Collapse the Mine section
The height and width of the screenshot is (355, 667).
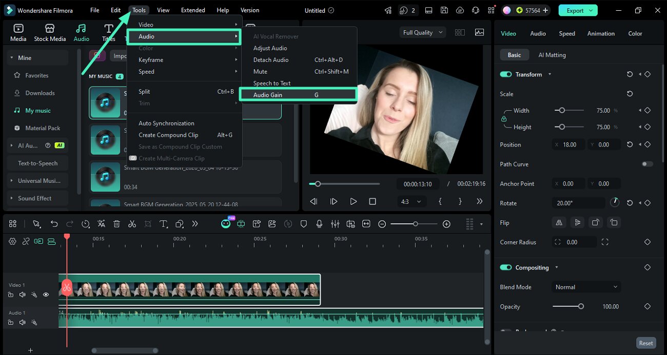click(x=11, y=58)
